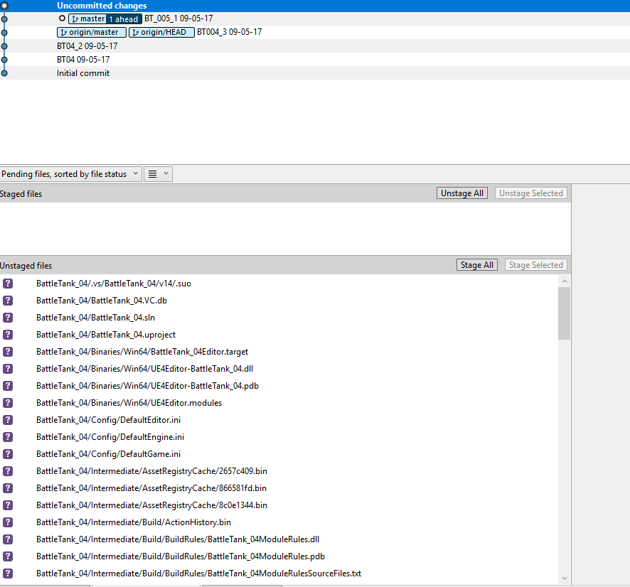Click the scrollbar thumb in the unstaged files list
This screenshot has width=630, height=587.
point(564,313)
